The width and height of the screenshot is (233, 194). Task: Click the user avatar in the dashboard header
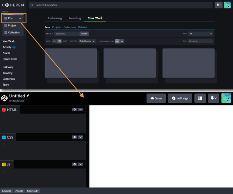pos(227,5)
